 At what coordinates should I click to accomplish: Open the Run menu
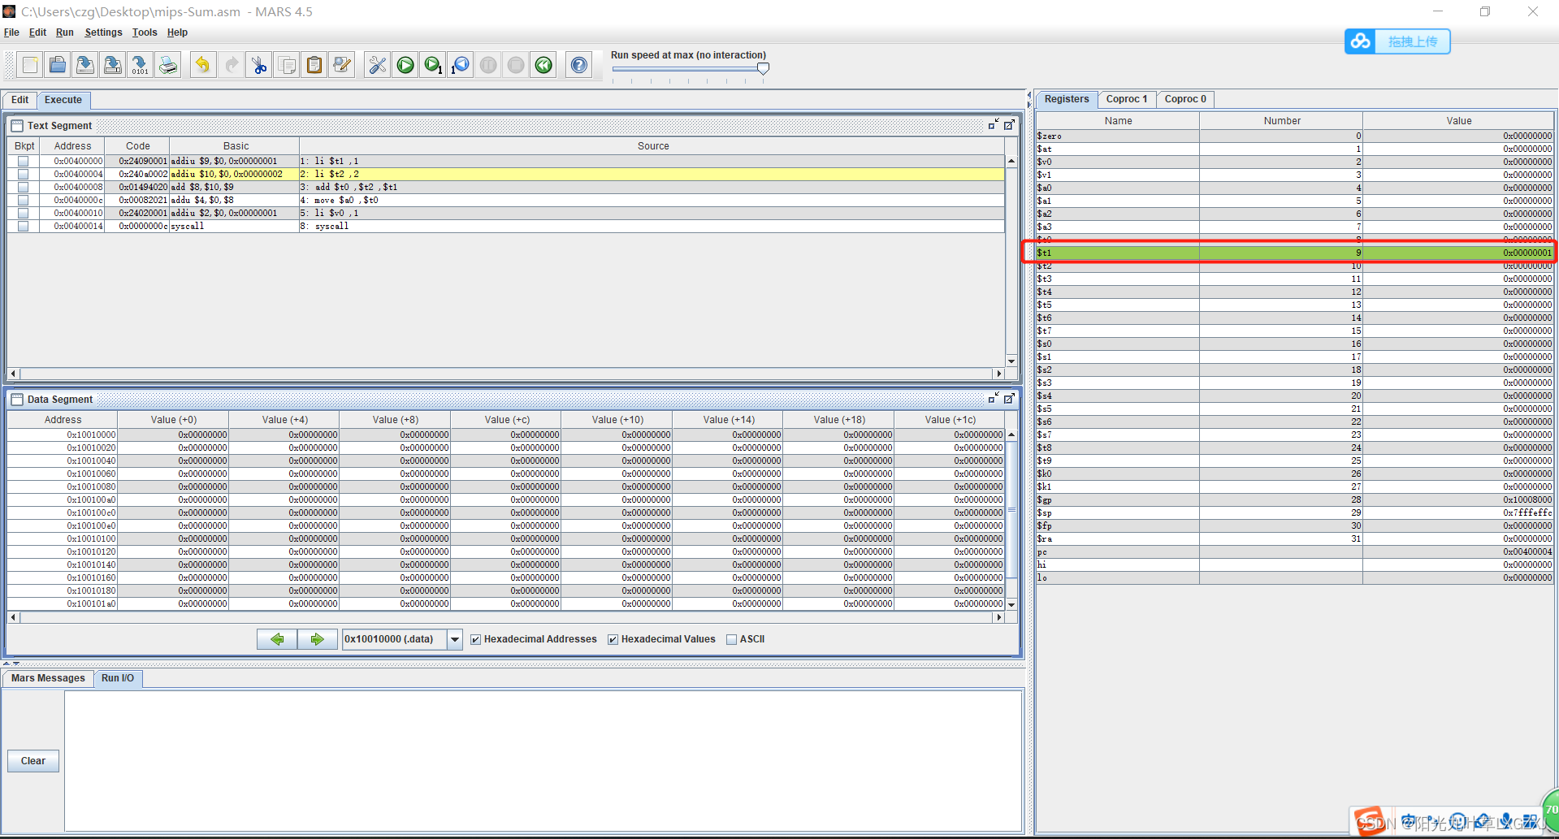pyautogui.click(x=65, y=32)
